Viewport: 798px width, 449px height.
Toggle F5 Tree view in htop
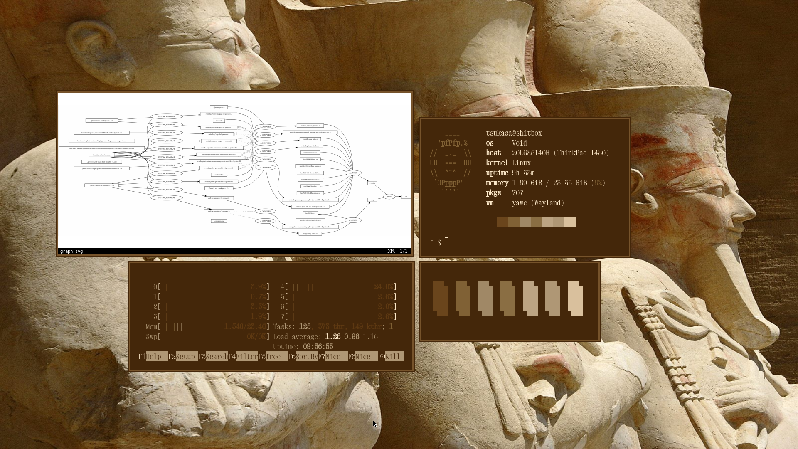pos(273,357)
